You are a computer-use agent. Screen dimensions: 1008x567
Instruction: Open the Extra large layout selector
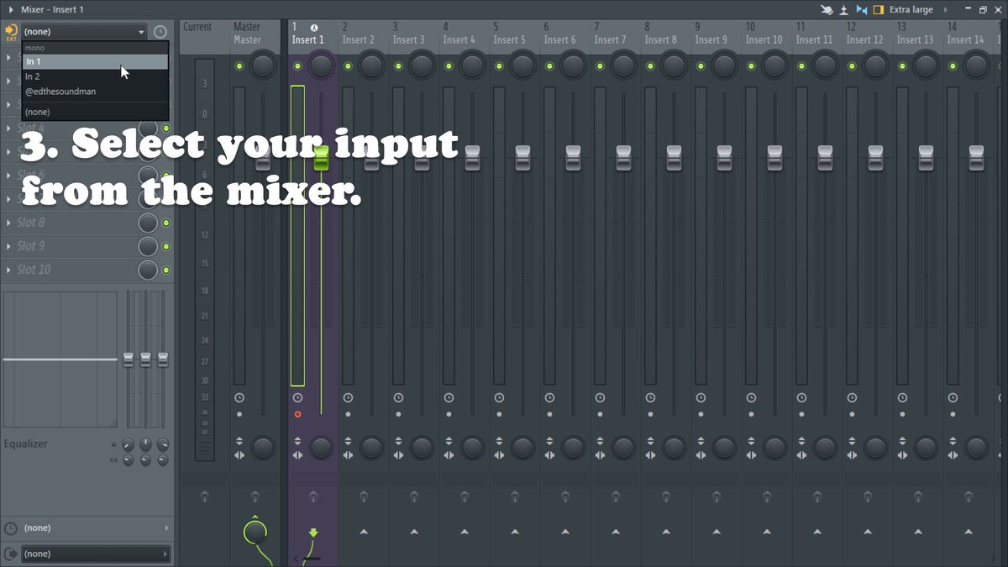point(911,9)
